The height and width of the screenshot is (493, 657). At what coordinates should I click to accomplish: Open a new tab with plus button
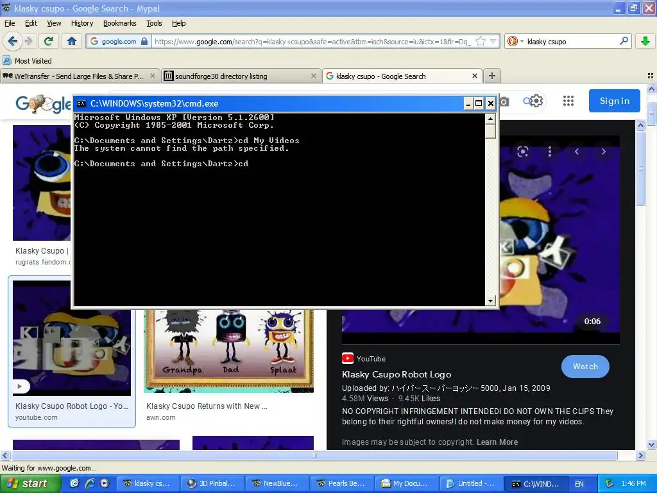coord(492,76)
